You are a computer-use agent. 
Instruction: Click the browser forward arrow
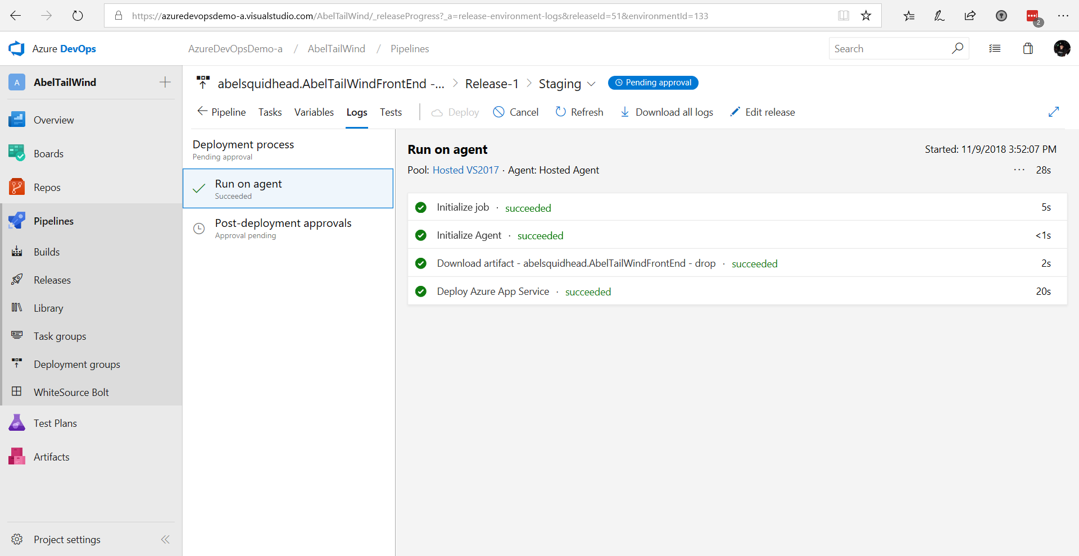(x=47, y=16)
